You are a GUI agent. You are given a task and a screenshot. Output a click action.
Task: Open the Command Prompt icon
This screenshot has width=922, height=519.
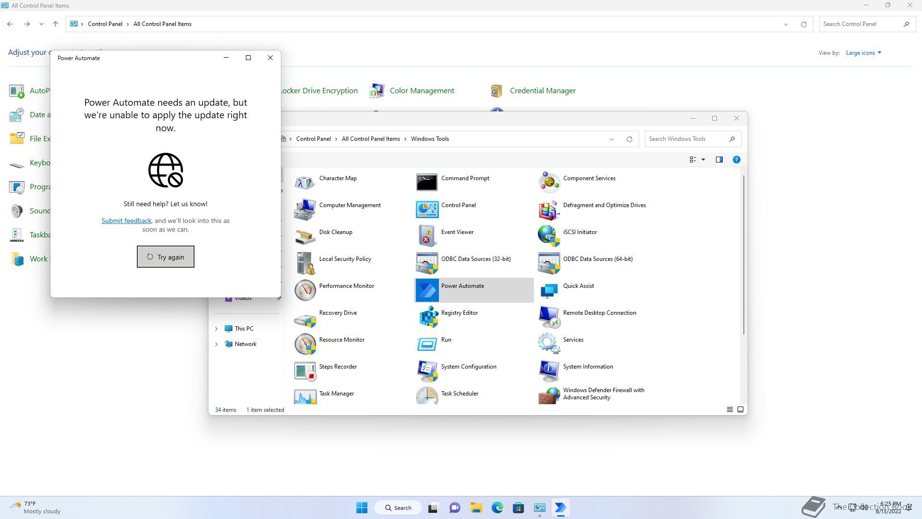(427, 182)
